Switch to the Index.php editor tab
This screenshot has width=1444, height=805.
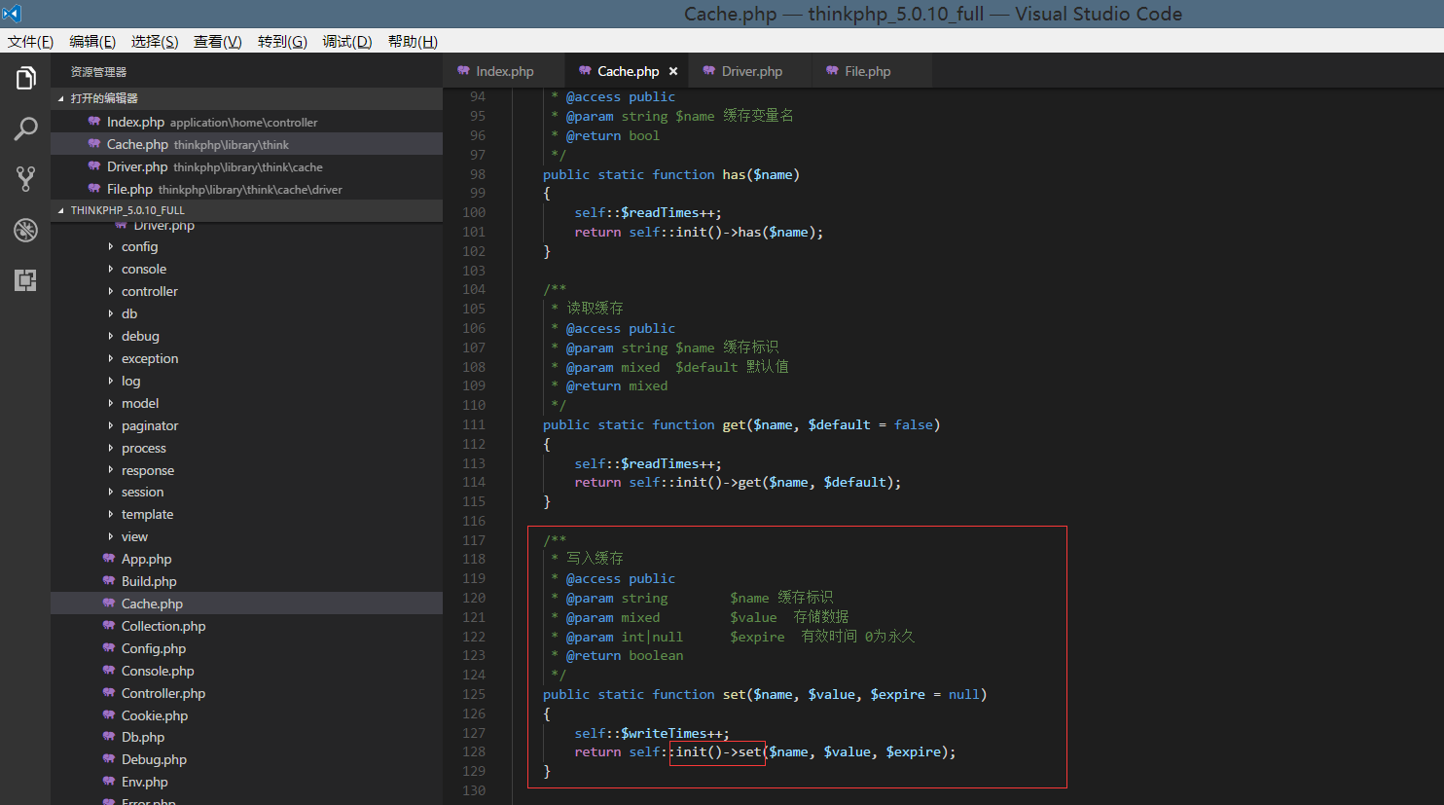(x=504, y=71)
